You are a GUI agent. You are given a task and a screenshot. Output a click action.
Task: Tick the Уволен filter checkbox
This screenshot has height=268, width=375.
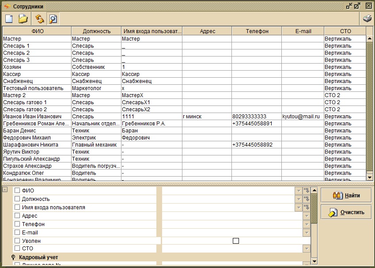pos(17,241)
